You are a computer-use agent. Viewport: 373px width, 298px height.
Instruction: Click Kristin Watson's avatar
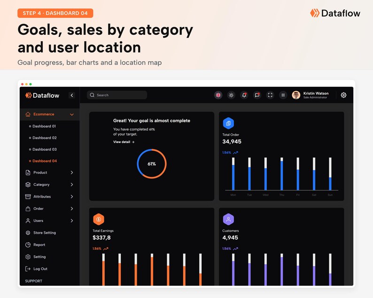pyautogui.click(x=296, y=95)
